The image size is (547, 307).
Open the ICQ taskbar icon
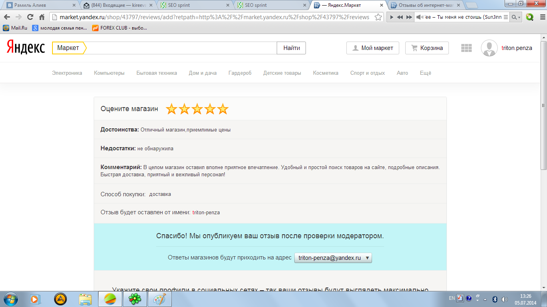coord(135,299)
